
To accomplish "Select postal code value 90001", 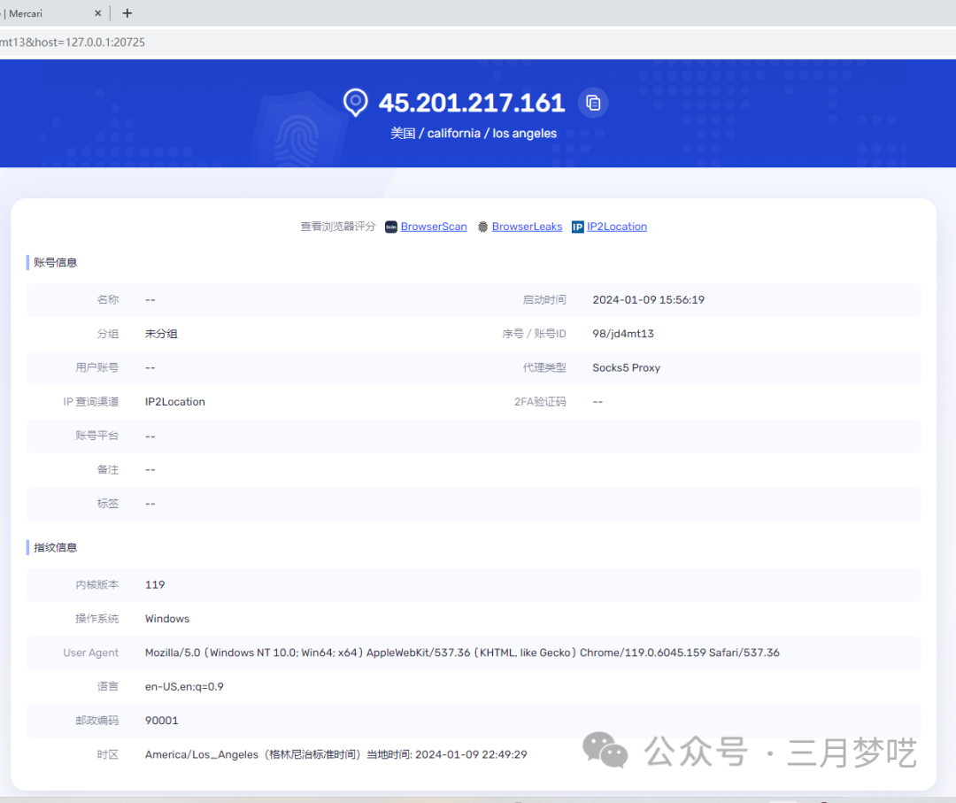I will (x=162, y=721).
